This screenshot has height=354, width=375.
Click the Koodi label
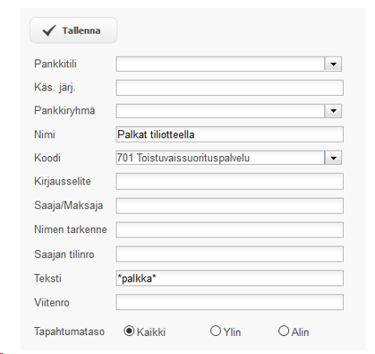[x=47, y=158]
